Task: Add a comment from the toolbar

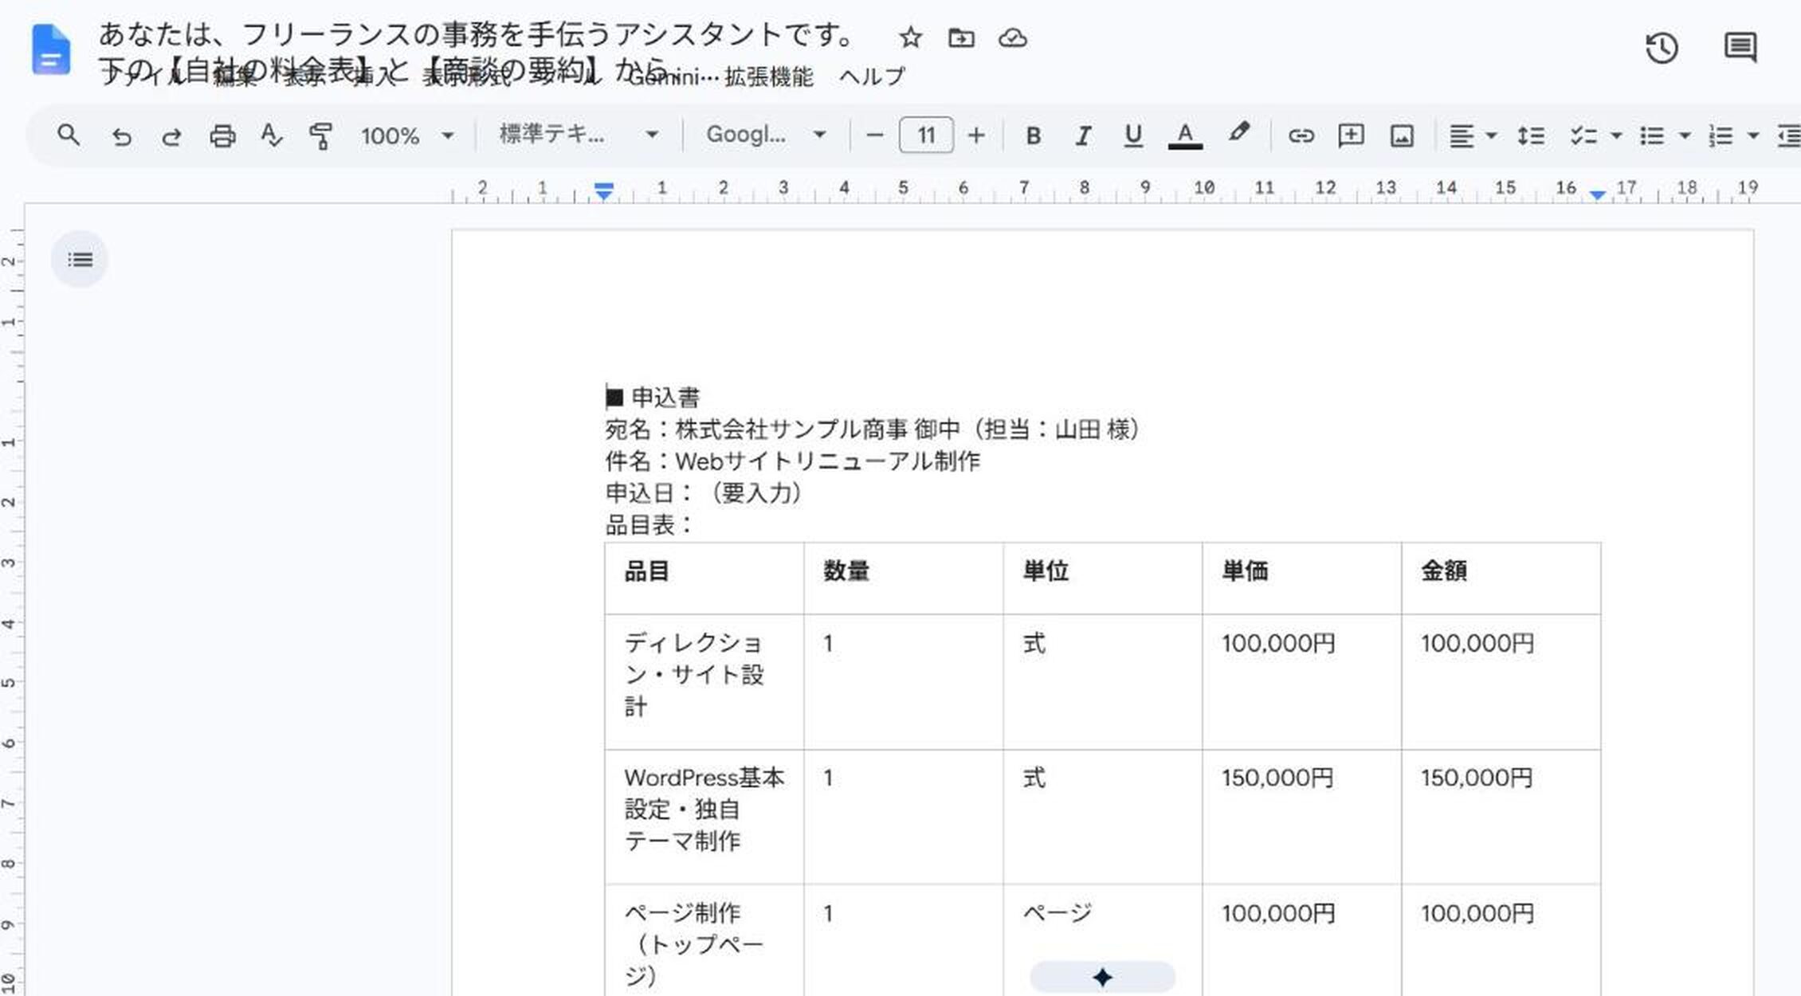Action: pyautogui.click(x=1351, y=135)
